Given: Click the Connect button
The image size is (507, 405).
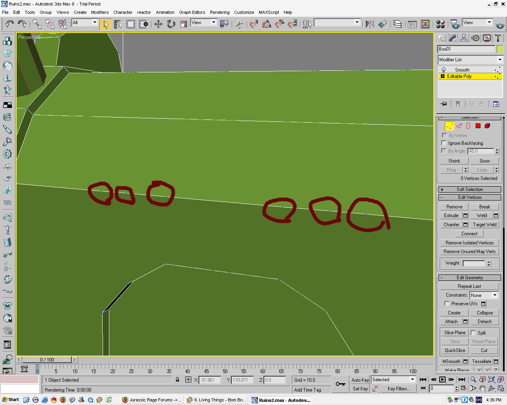Looking at the screenshot, I should [469, 234].
